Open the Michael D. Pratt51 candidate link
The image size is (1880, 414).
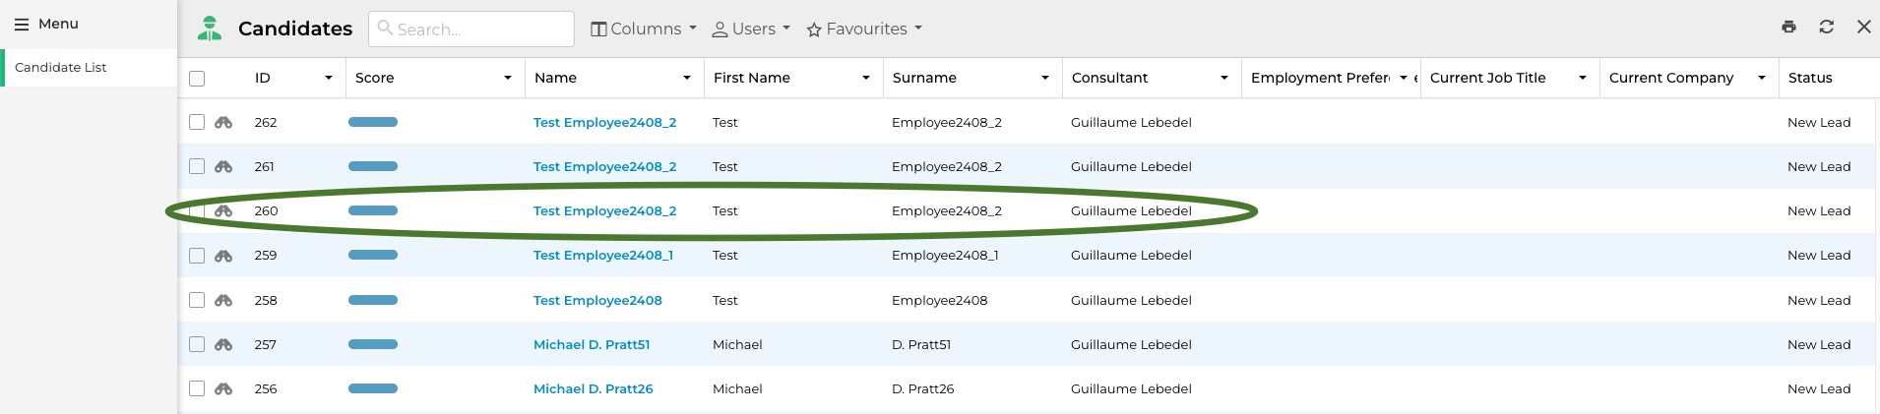click(x=592, y=344)
